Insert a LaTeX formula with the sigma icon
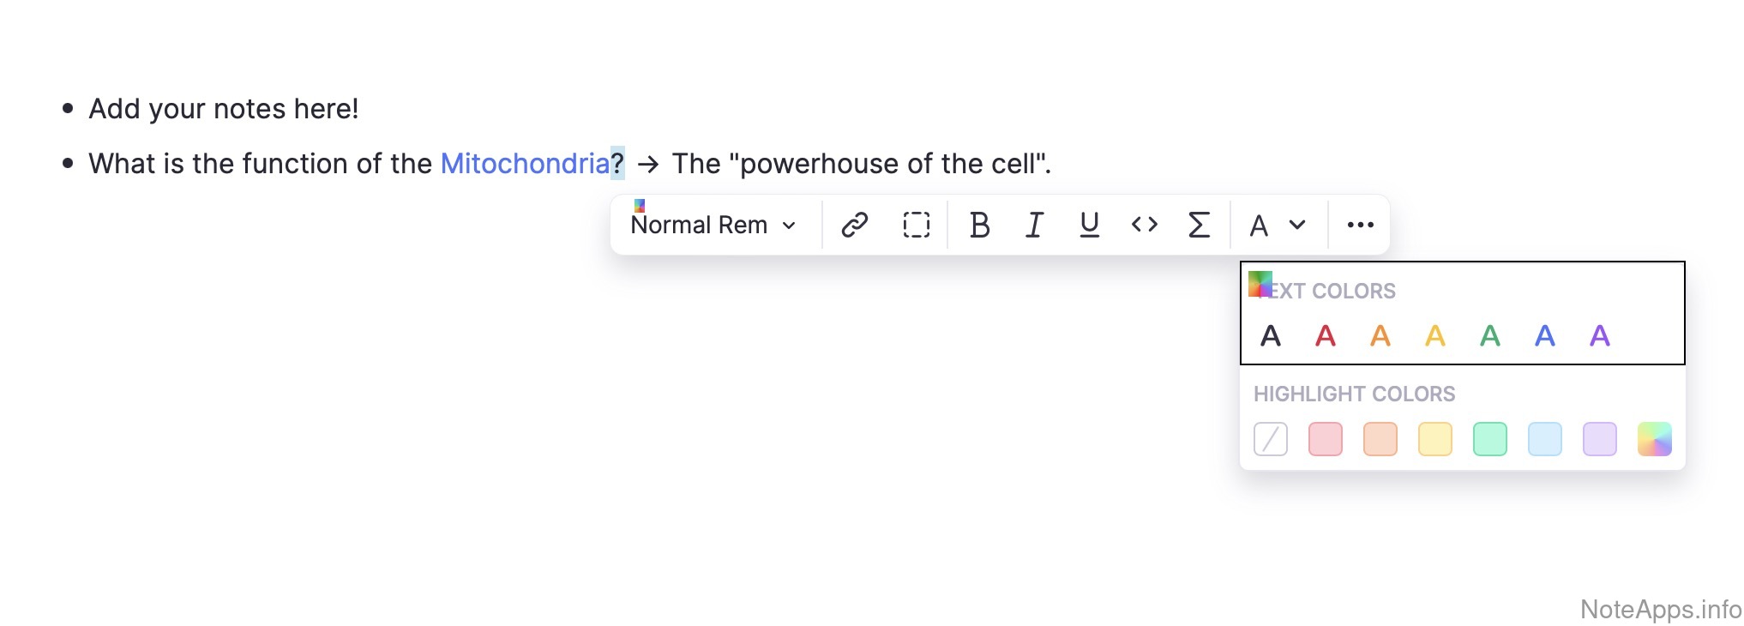Viewport: 1744px width, 626px height. pos(1199,225)
